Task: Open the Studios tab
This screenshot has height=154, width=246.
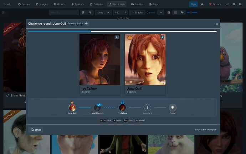Action: pyautogui.click(x=137, y=4)
